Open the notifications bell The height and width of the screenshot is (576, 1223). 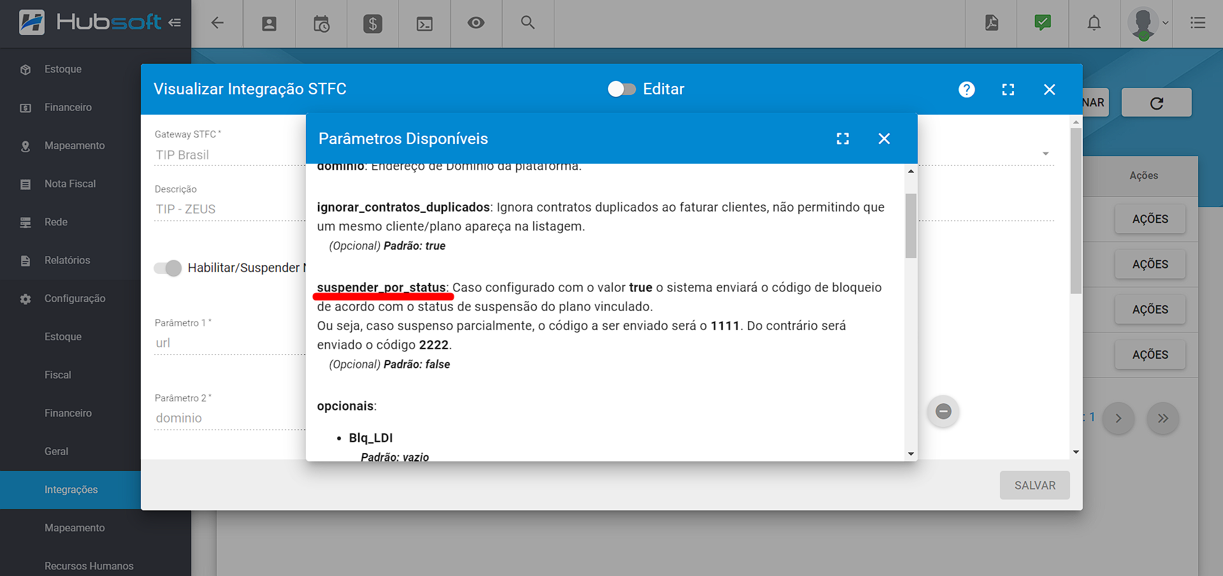(x=1094, y=23)
